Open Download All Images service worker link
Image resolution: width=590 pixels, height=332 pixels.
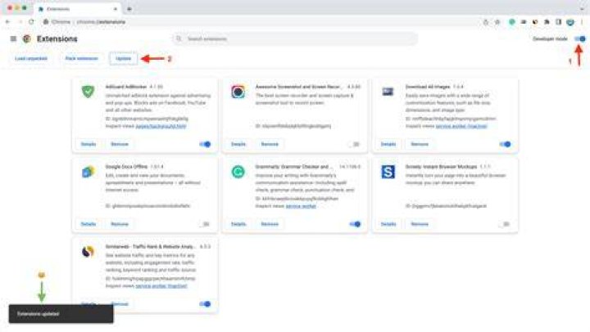(x=461, y=126)
